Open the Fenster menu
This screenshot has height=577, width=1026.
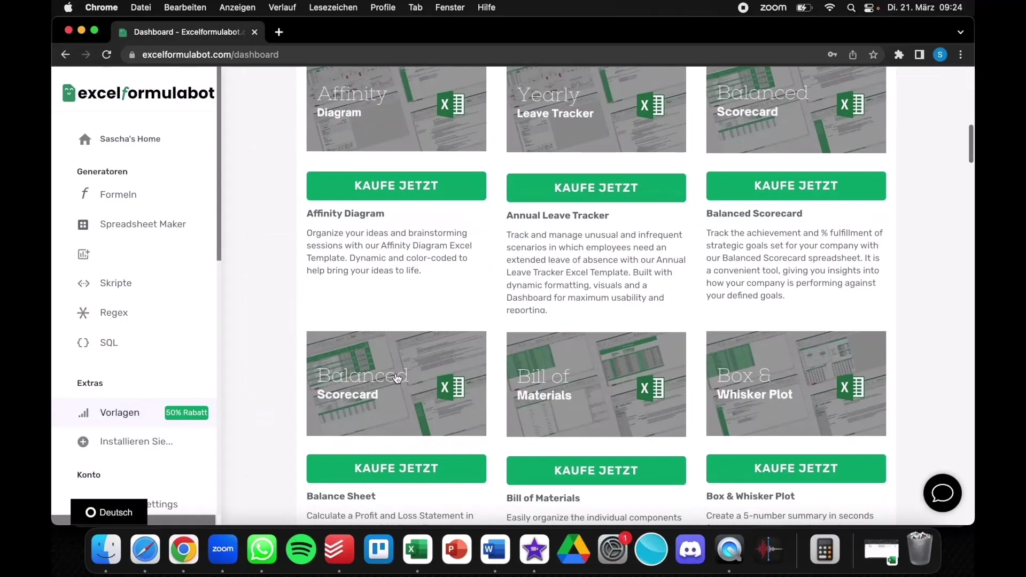point(450,7)
